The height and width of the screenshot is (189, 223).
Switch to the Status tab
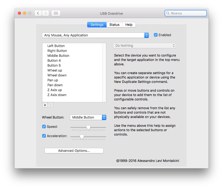point(114,25)
